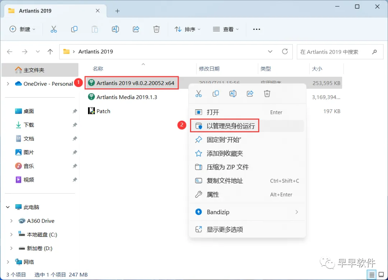Expand the address bar history dropdown
This screenshot has height=280, width=388.
270,51
